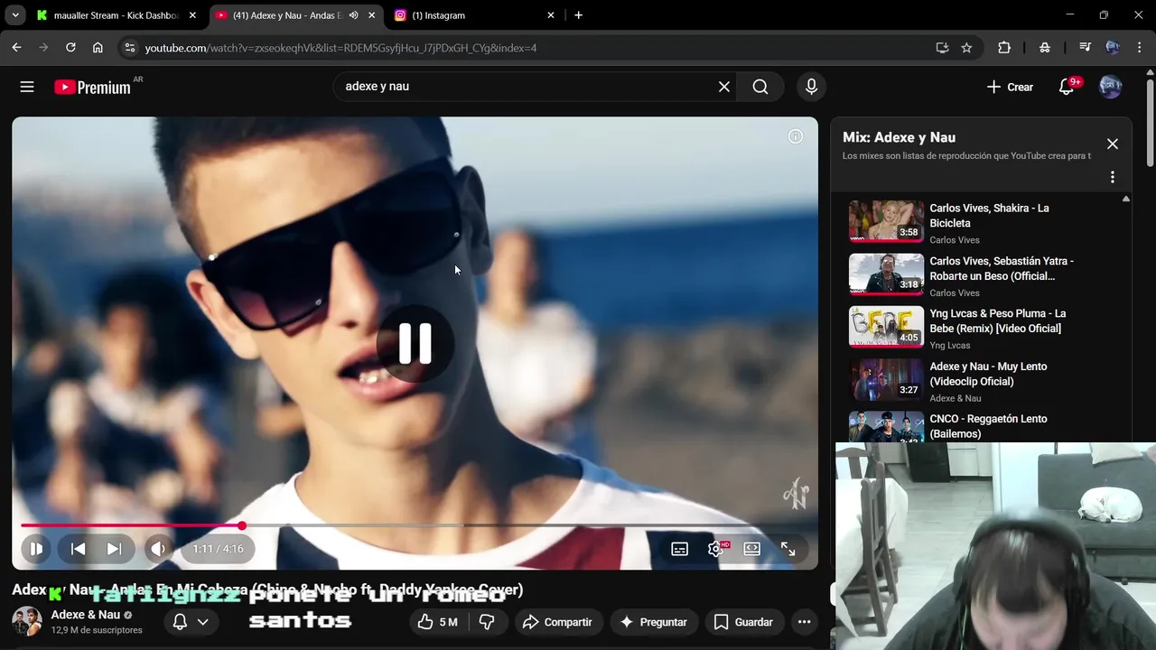View site information icon in address bar
Image resolution: width=1156 pixels, height=650 pixels.
tap(129, 48)
